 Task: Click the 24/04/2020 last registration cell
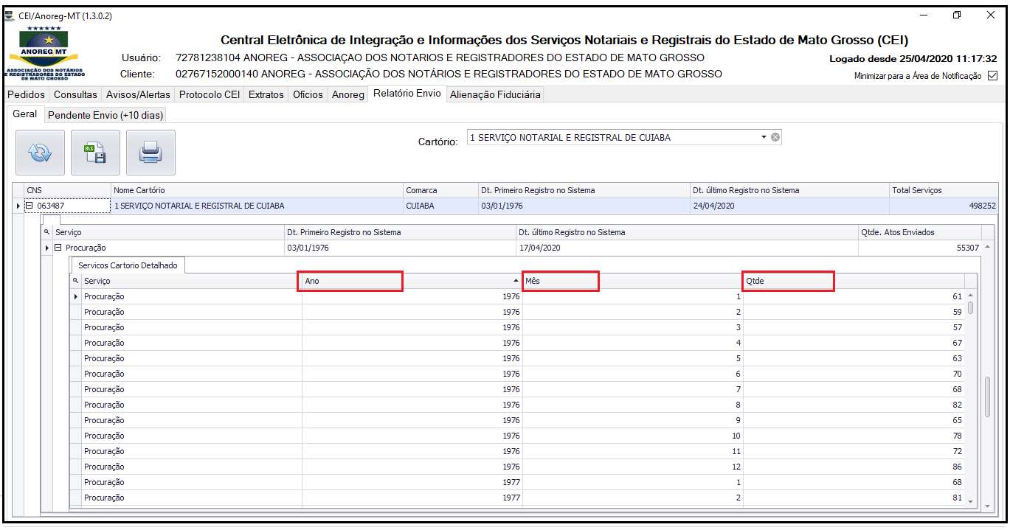pyautogui.click(x=789, y=206)
